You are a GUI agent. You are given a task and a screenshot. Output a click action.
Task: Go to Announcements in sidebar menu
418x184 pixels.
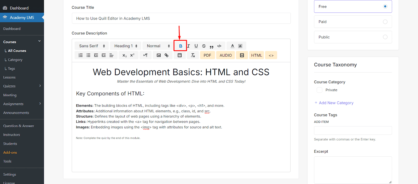tap(16, 113)
